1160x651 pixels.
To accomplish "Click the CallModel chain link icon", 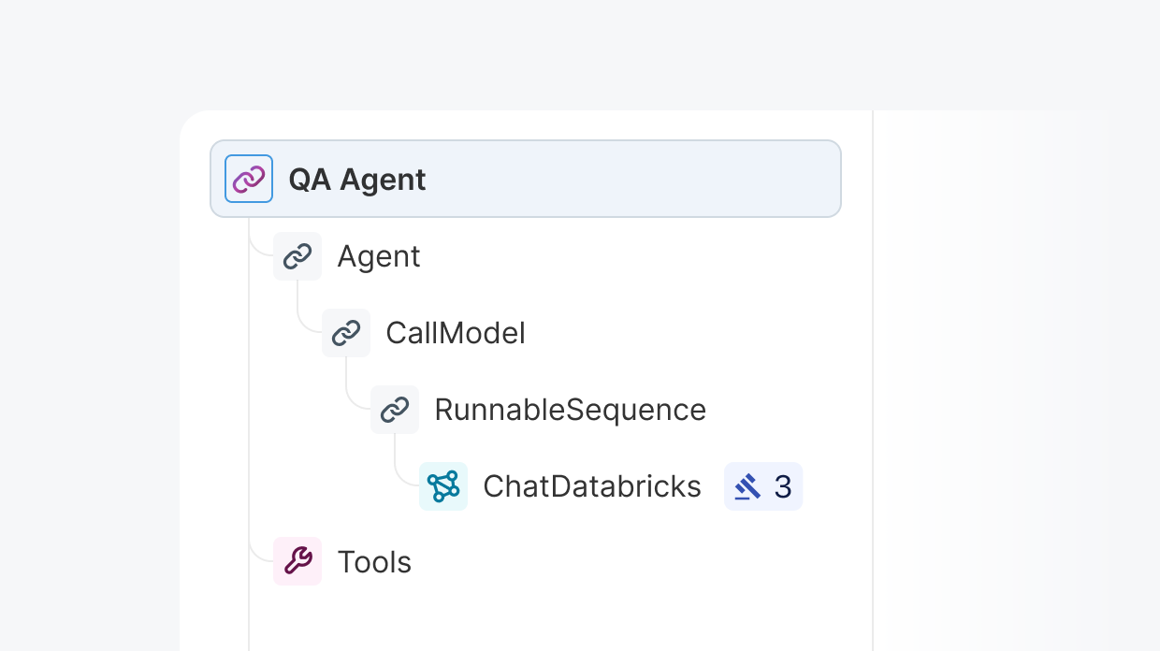I will [x=346, y=333].
